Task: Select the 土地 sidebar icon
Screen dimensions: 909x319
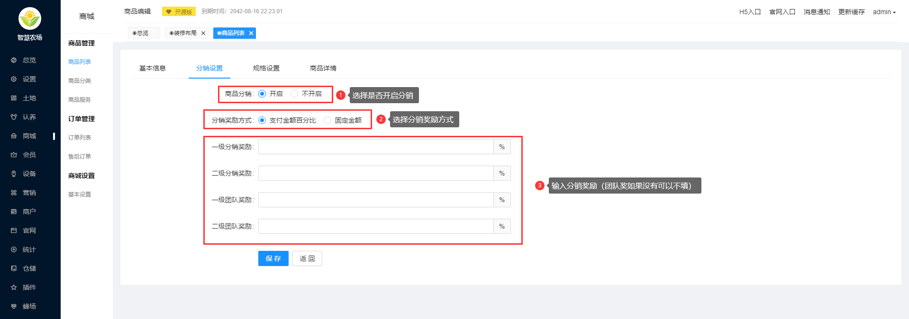Action: pyautogui.click(x=14, y=98)
